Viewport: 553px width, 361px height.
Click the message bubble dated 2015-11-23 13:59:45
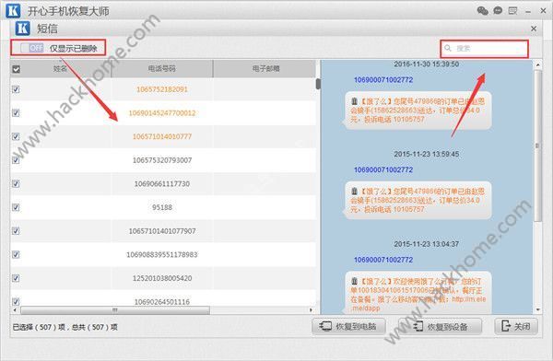(418, 200)
